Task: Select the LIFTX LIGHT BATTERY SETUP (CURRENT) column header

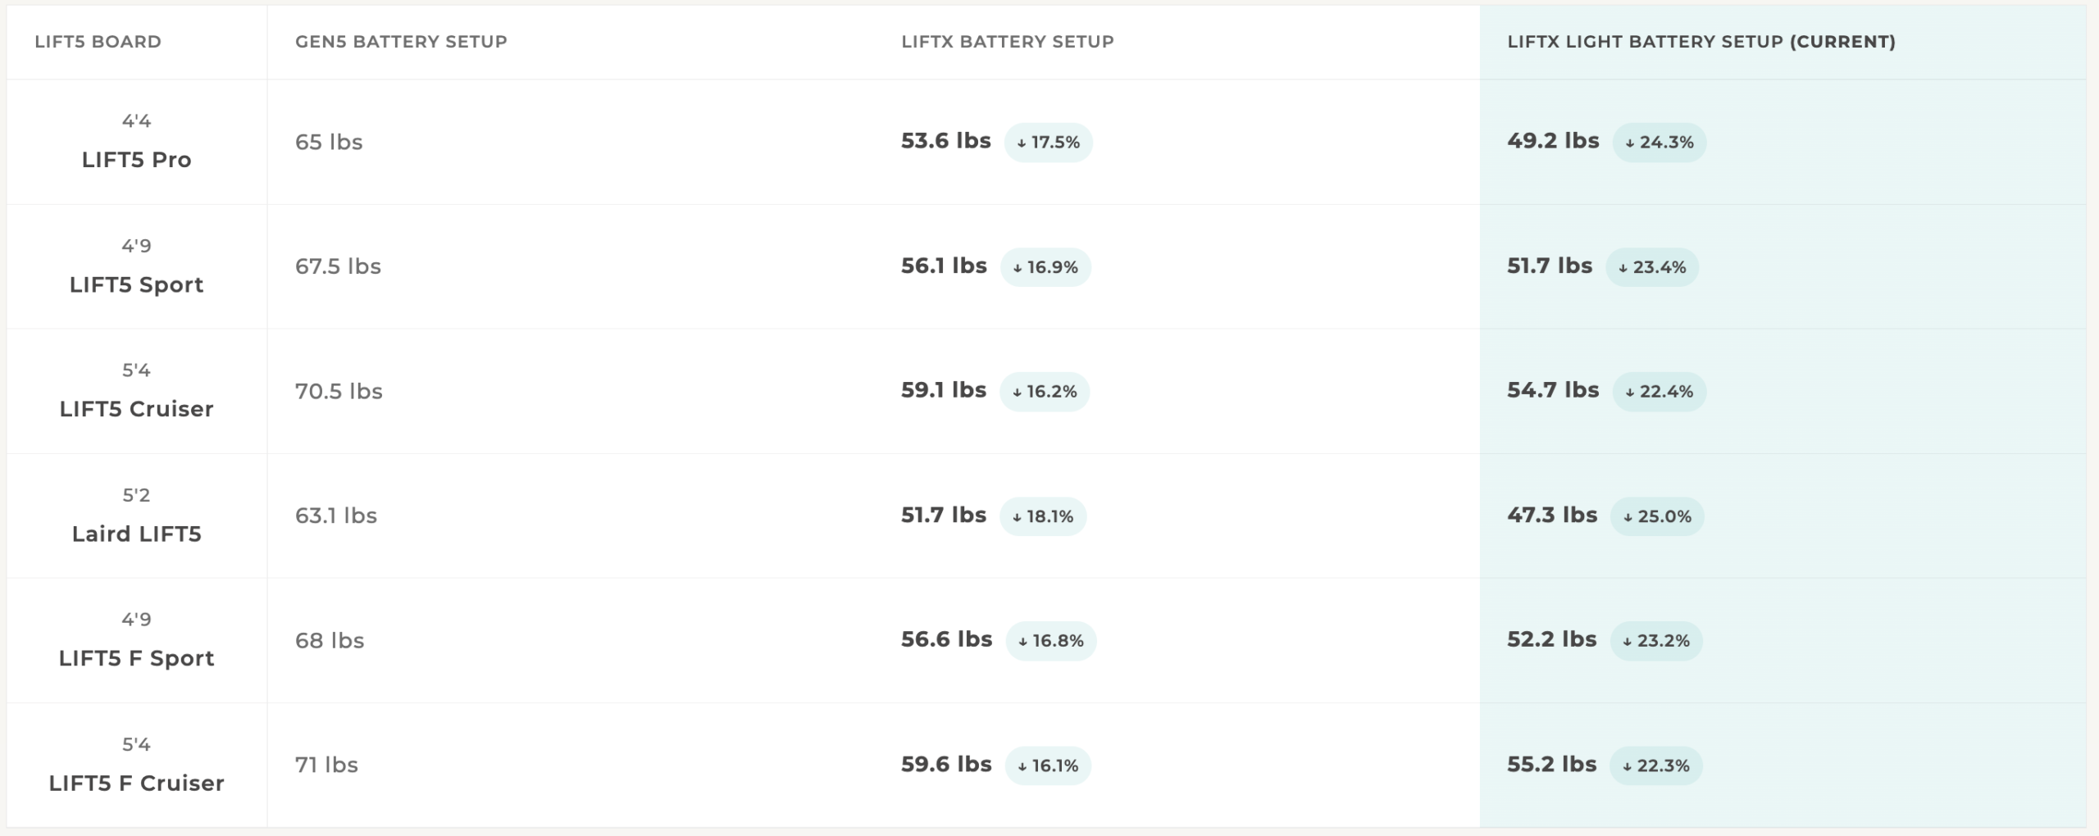Action: click(x=1701, y=42)
